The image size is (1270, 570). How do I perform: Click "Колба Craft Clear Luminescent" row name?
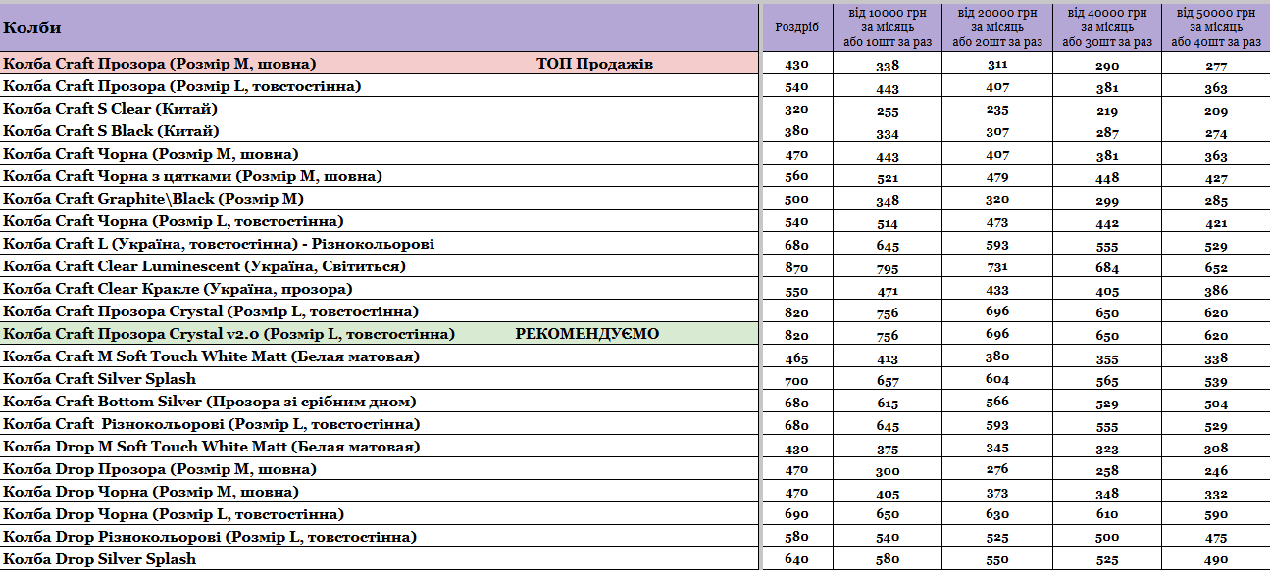[204, 266]
